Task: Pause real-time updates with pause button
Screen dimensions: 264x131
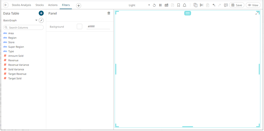Action: [160, 5]
